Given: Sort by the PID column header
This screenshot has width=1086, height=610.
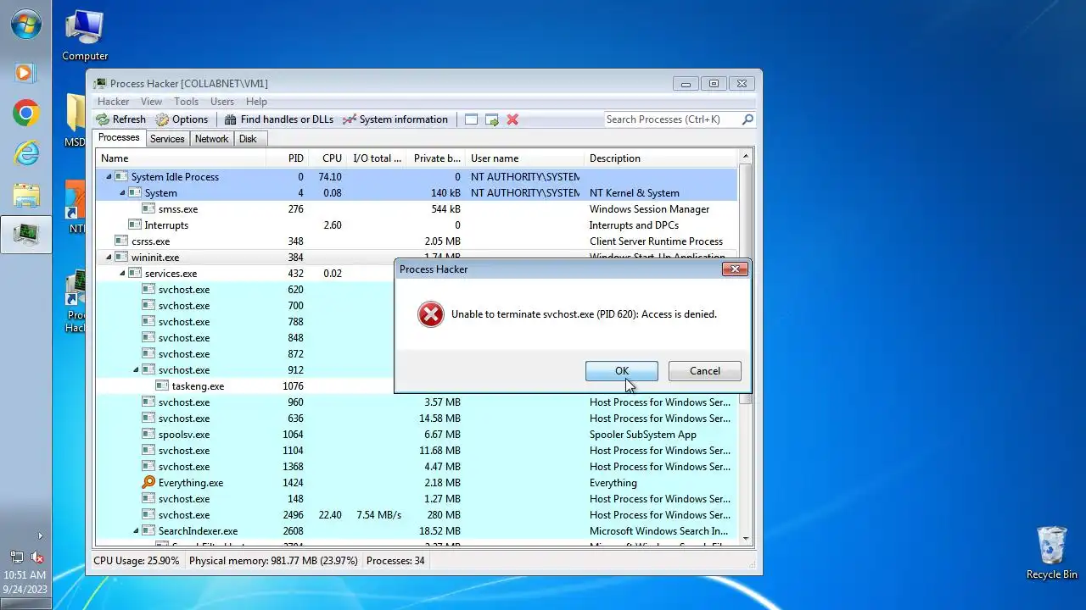Looking at the screenshot, I should tap(287, 158).
